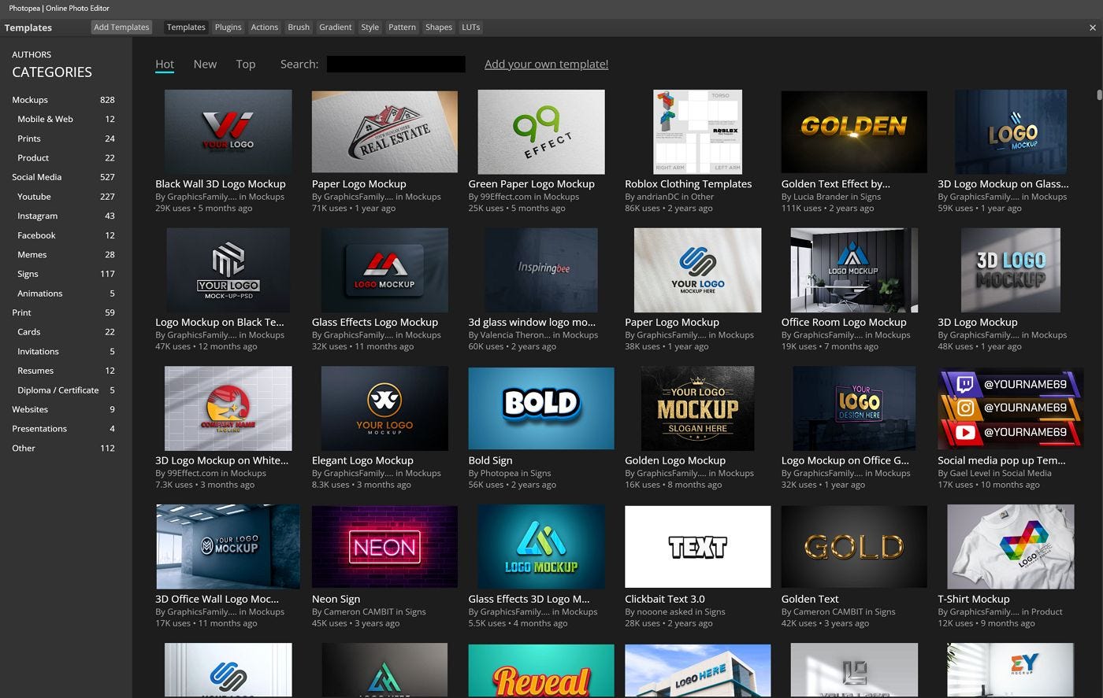The height and width of the screenshot is (698, 1103).
Task: Open the Pattern tab
Action: coord(402,27)
